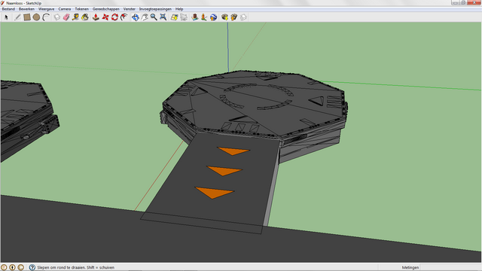Activate the Zoom magnifier tool

point(154,17)
